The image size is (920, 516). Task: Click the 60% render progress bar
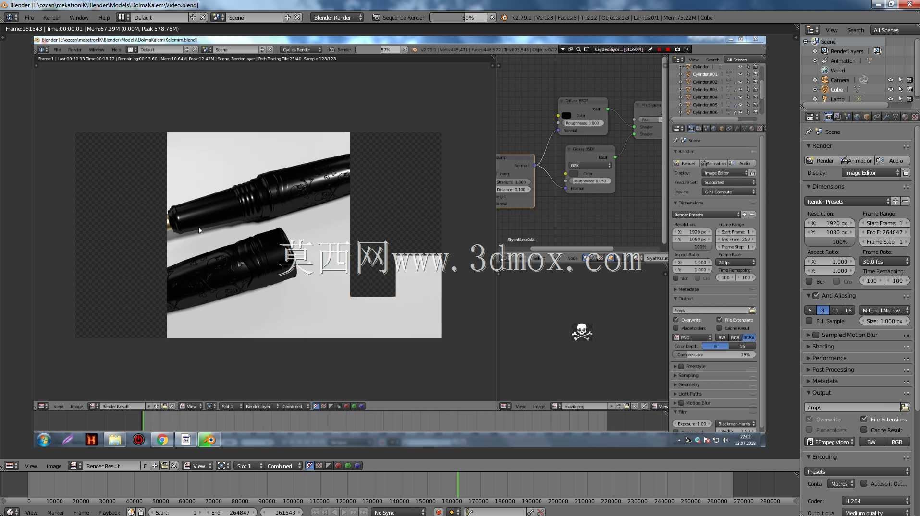pos(458,17)
